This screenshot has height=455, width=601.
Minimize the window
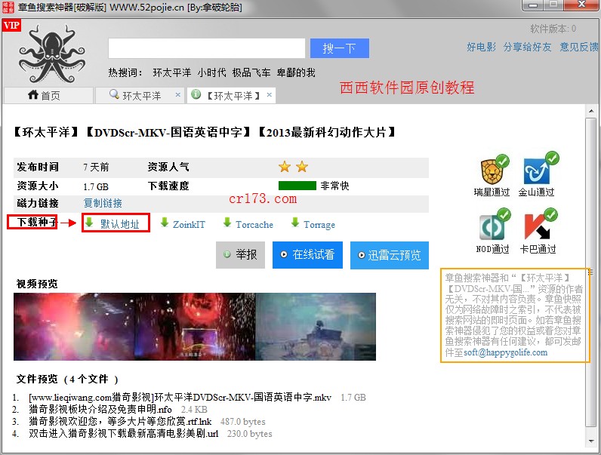click(532, 5)
